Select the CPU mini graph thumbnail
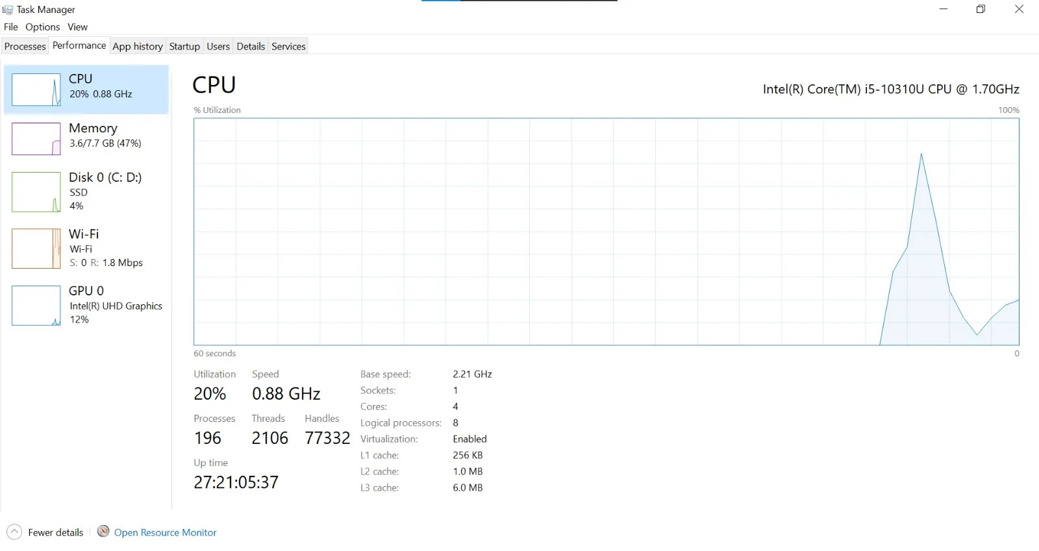This screenshot has width=1039, height=551. click(x=36, y=90)
